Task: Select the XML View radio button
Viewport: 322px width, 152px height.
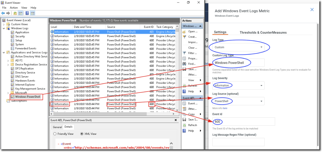Action: [x=82, y=134]
